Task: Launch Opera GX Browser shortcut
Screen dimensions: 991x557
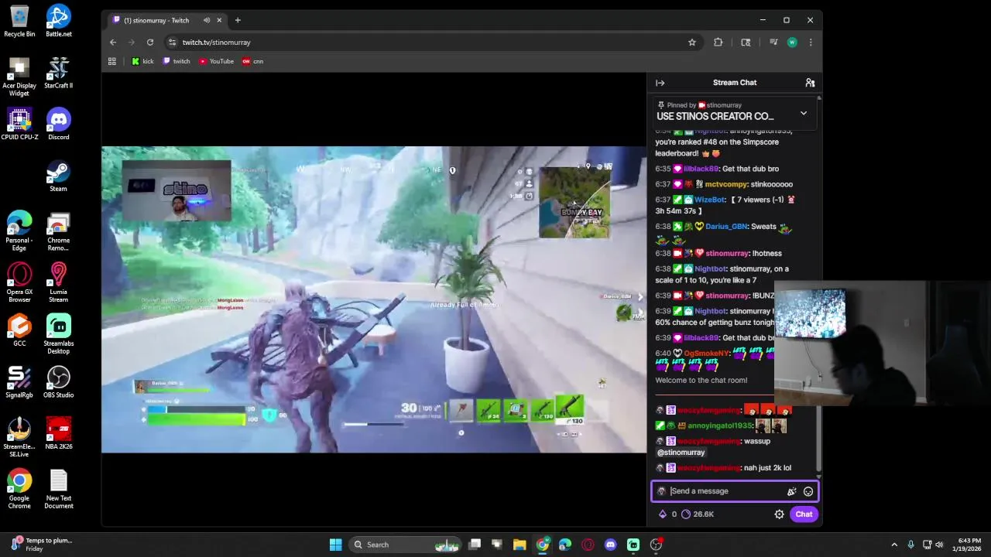Action: (19, 282)
